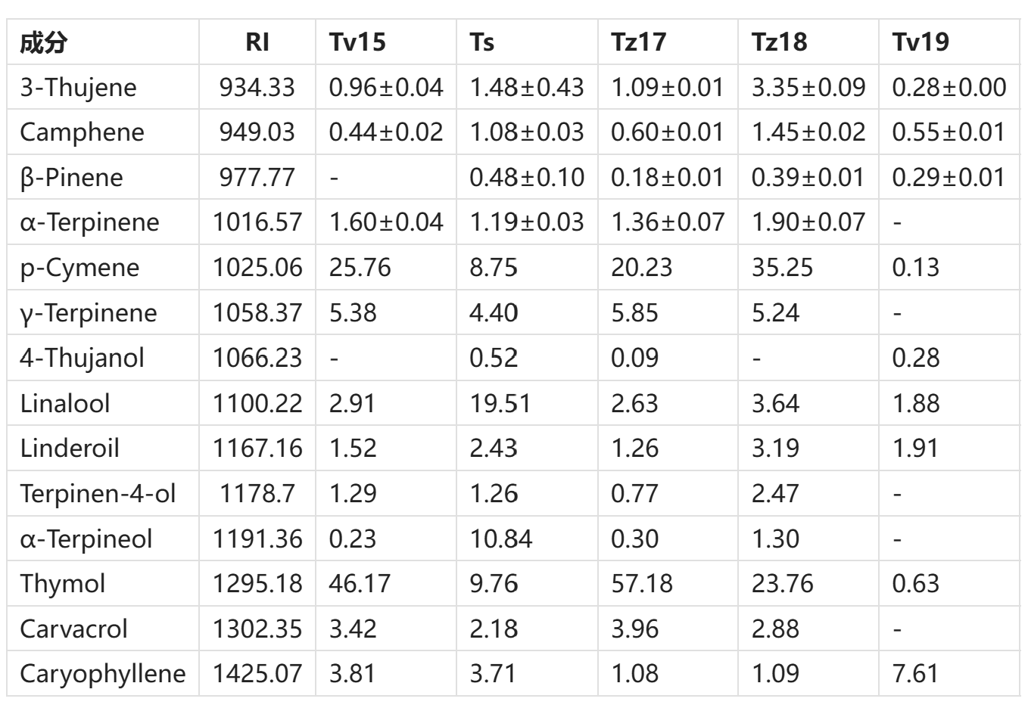Select the Ts column header
Viewport: 1028px width, 711px height.
[482, 42]
